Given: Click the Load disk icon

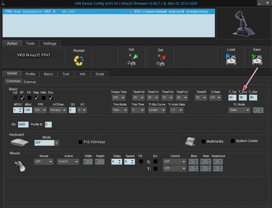Looking at the screenshot, I should 231,59.
